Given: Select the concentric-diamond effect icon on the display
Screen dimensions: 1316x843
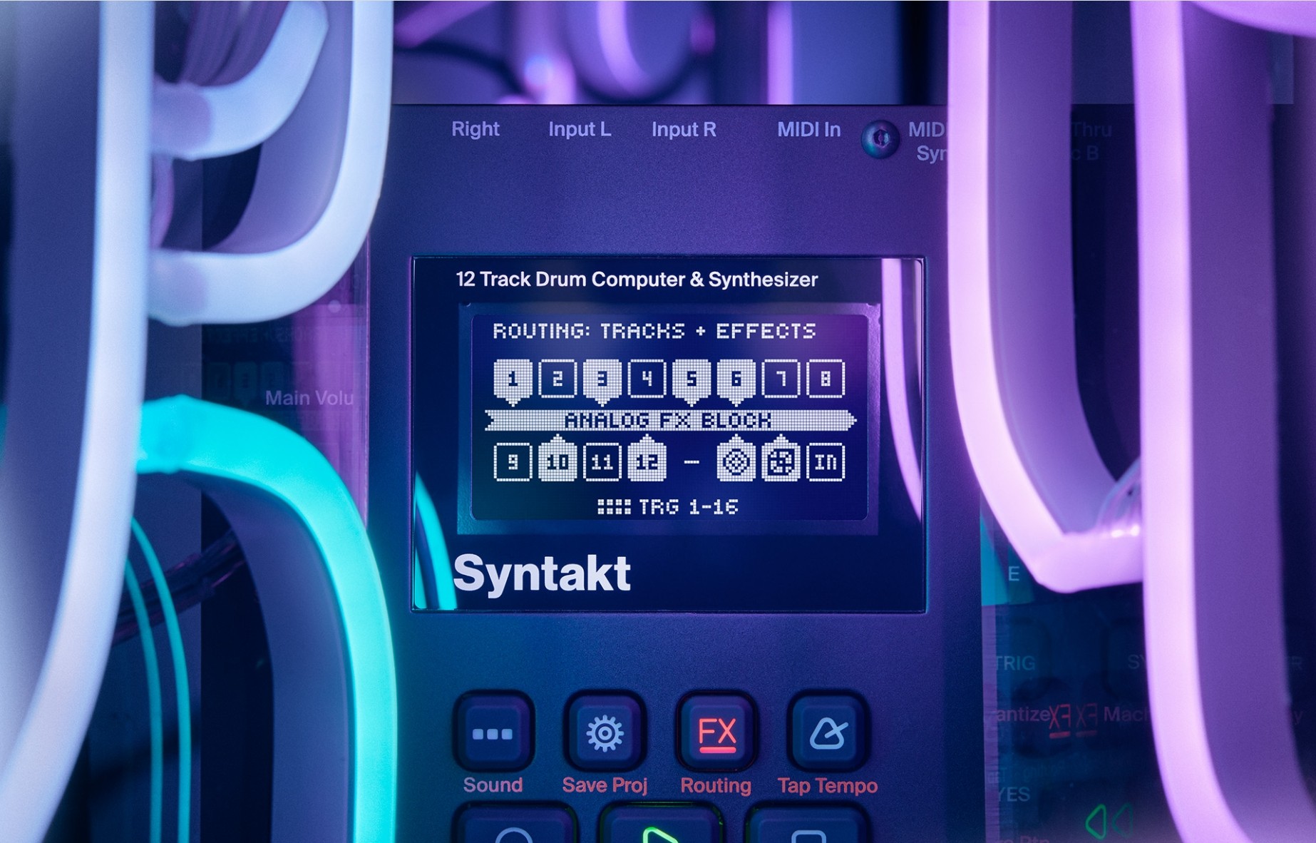Looking at the screenshot, I should click(736, 459).
